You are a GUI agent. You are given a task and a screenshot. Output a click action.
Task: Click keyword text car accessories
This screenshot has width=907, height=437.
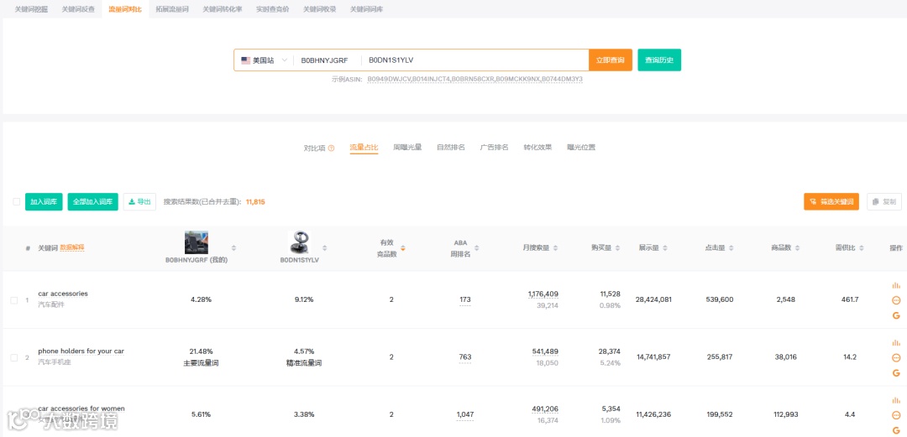click(x=63, y=294)
